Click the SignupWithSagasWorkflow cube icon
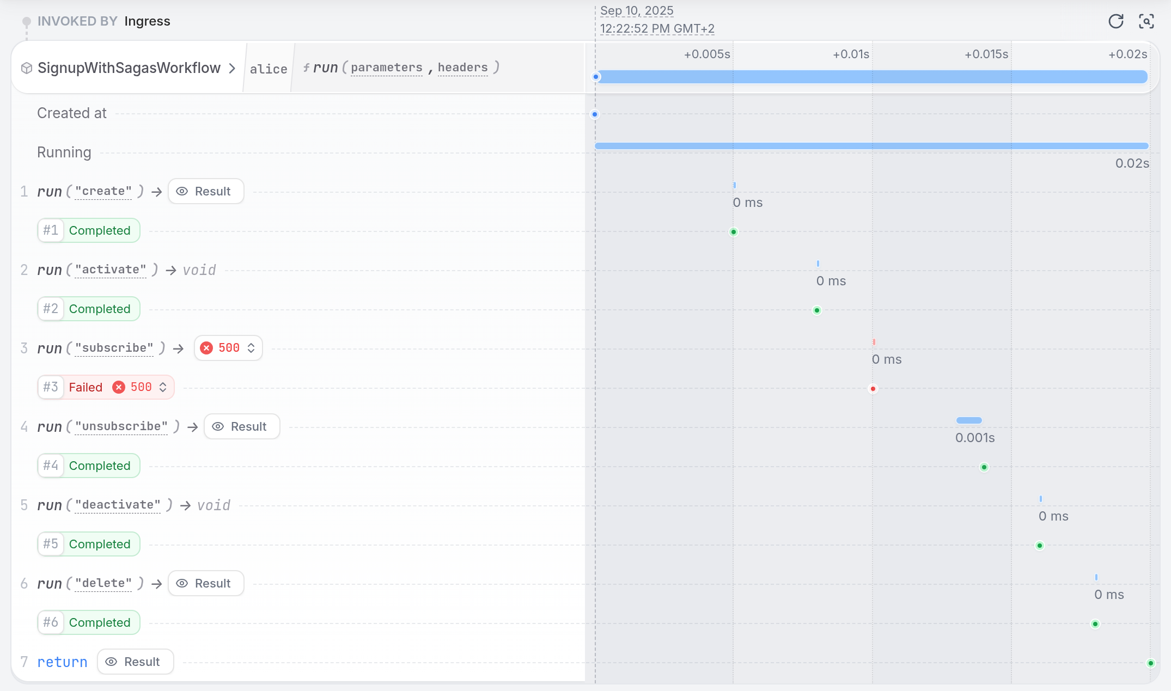 tap(26, 68)
